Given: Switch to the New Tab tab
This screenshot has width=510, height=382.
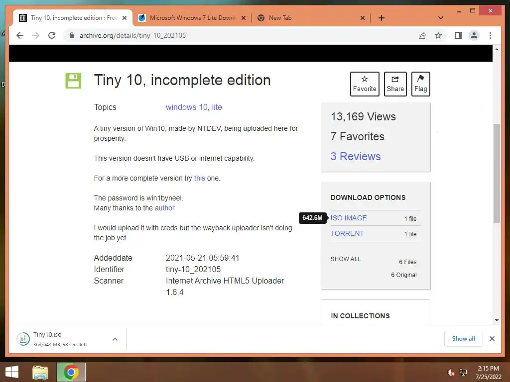Looking at the screenshot, I should (x=311, y=18).
